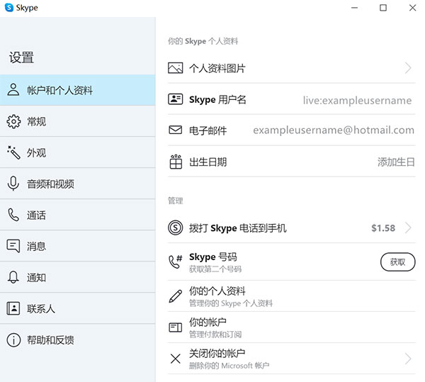Viewport: 425px width, 382px height.
Task: Open 拨打 Skype 电话到手机 row
Action: 291,227
